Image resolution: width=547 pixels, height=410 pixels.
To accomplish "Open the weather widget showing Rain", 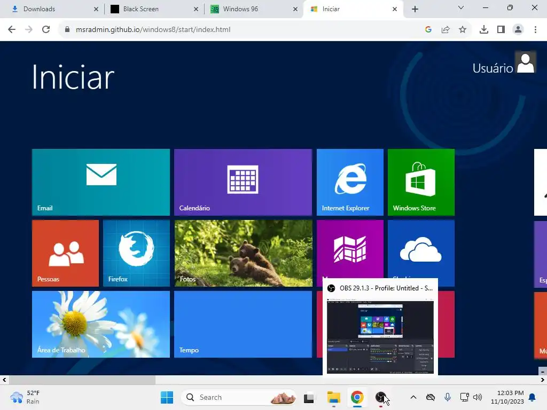I will tap(25, 397).
